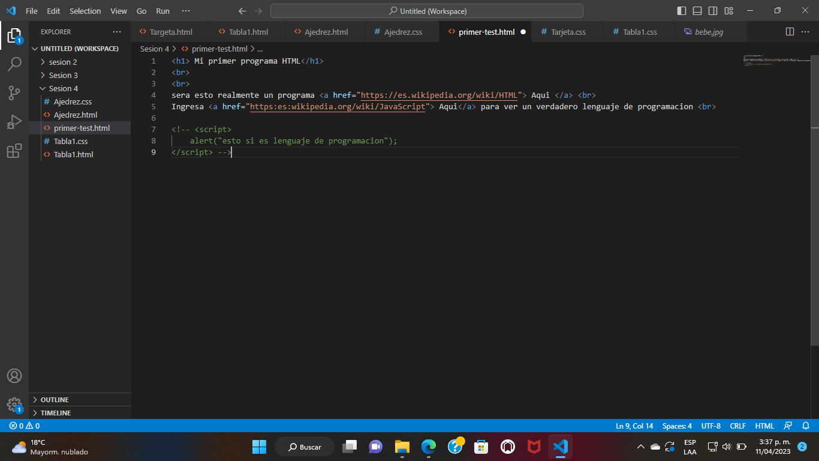This screenshot has height=461, width=819.
Task: Toggle Secondary Side Bar visibility
Action: click(713, 11)
